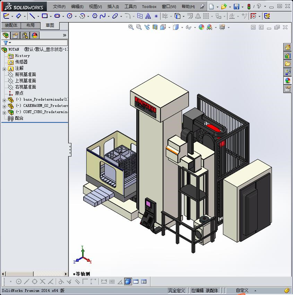Click the Convert Entities icon
This screenshot has width=293, height=295.
click(x=178, y=16)
